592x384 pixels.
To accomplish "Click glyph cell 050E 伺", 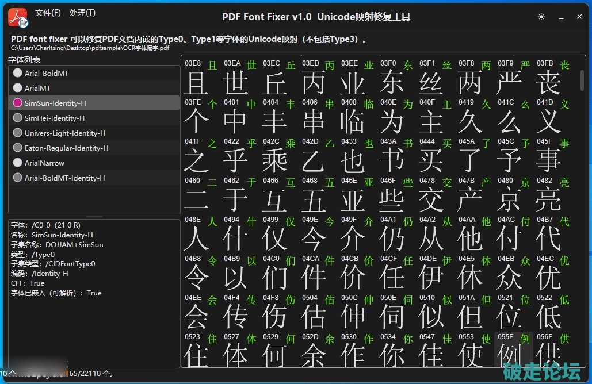I will 397,311.
